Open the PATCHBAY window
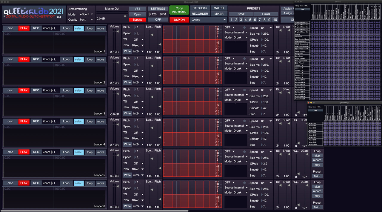This screenshot has height=212, width=382. point(200,8)
